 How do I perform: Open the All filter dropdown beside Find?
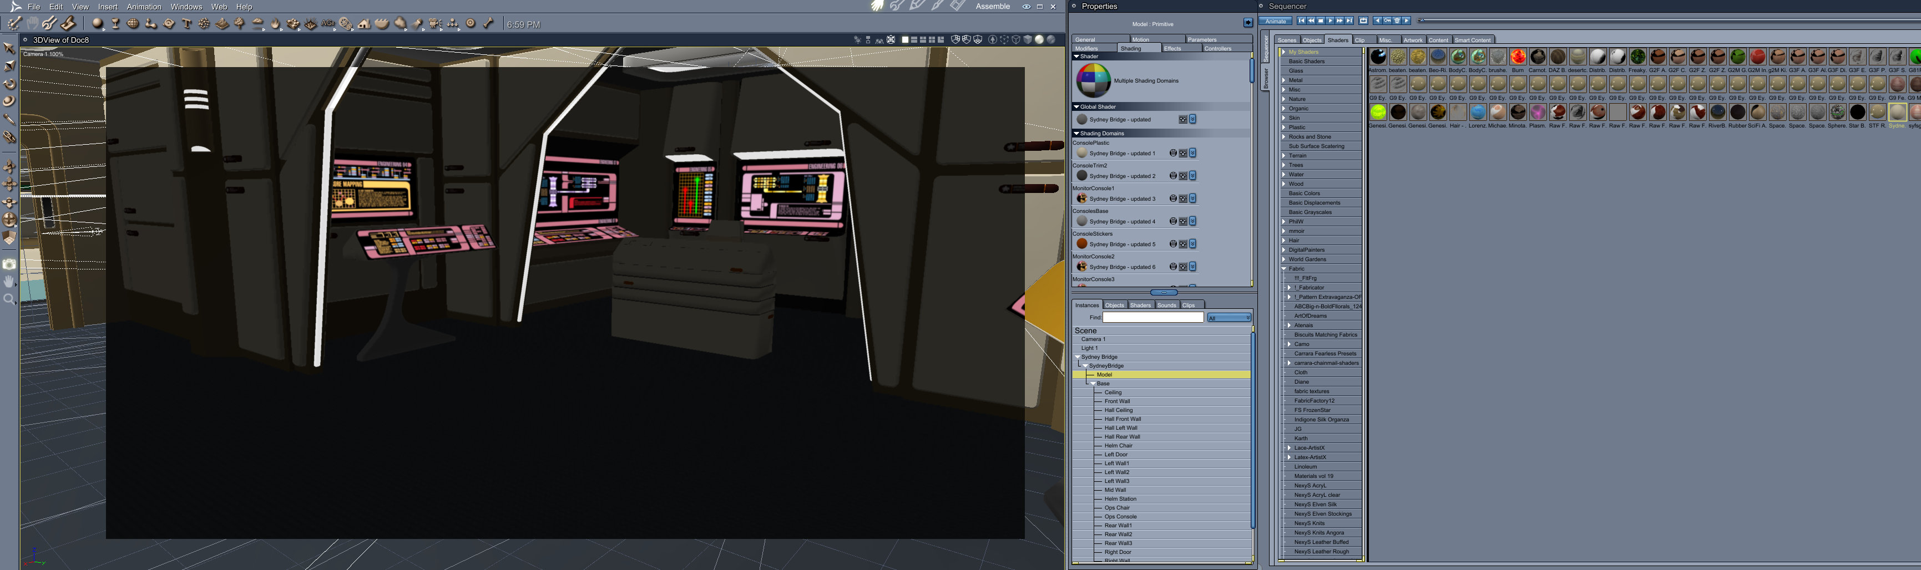[1229, 317]
